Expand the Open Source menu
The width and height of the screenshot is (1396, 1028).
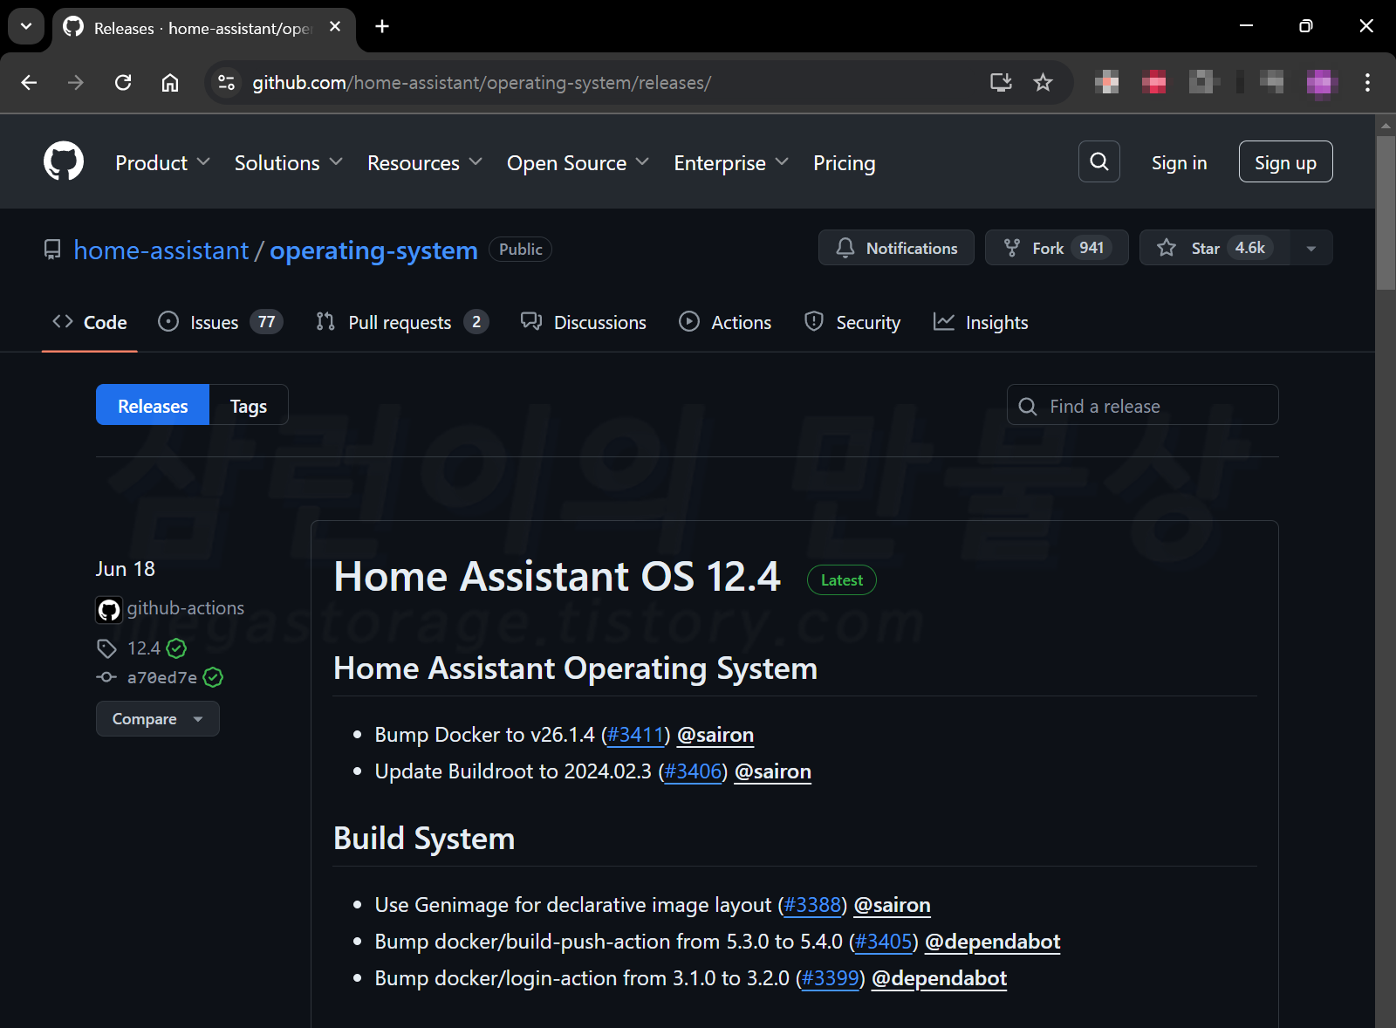[578, 163]
